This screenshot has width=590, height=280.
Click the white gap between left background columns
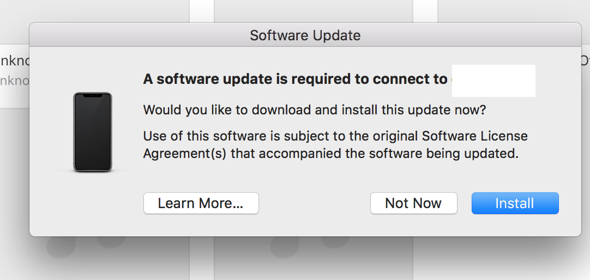pyautogui.click(x=202, y=11)
